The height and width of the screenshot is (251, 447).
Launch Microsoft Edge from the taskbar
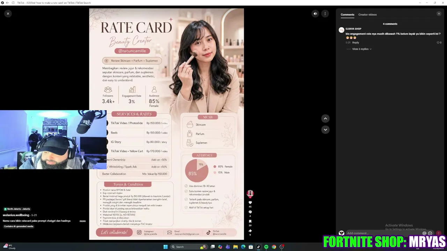coord(243,247)
